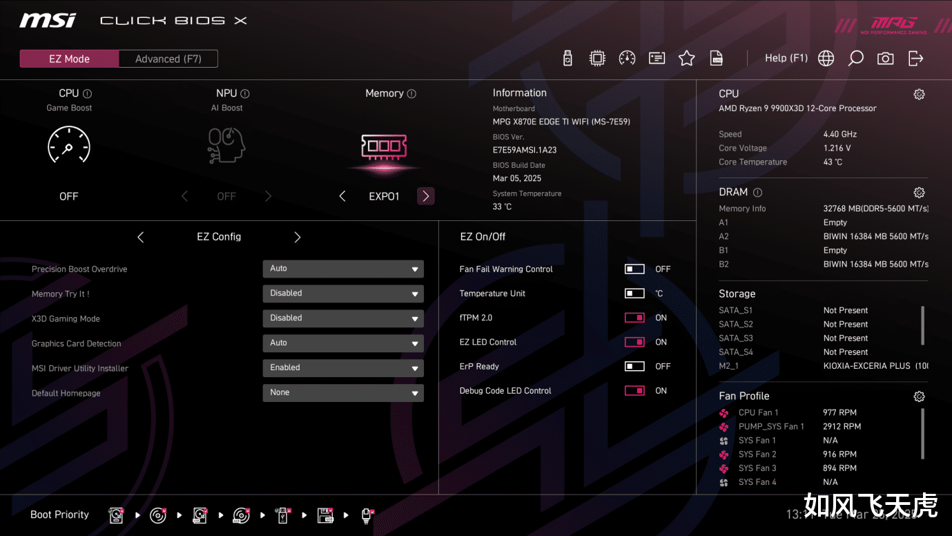
Task: Toggle Fan Fail Warning Control switch
Action: coord(634,269)
